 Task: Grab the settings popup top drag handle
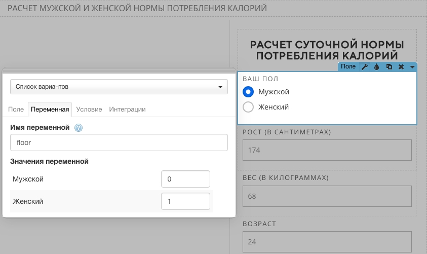tap(119, 70)
